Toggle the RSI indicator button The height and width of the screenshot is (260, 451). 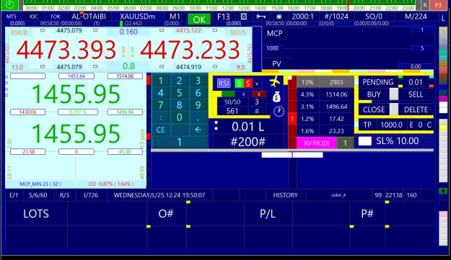point(224,84)
